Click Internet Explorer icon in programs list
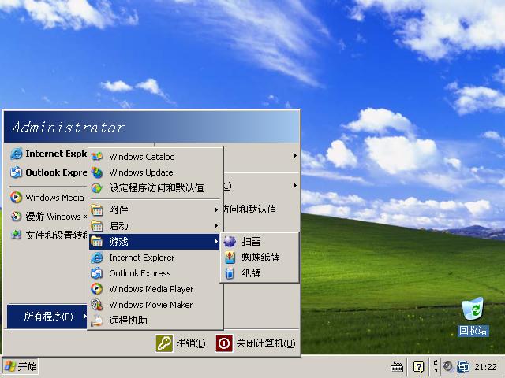 [x=96, y=258]
